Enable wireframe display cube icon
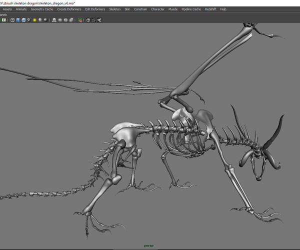Viewport: 300px width, 250px height. [x=12, y=20]
